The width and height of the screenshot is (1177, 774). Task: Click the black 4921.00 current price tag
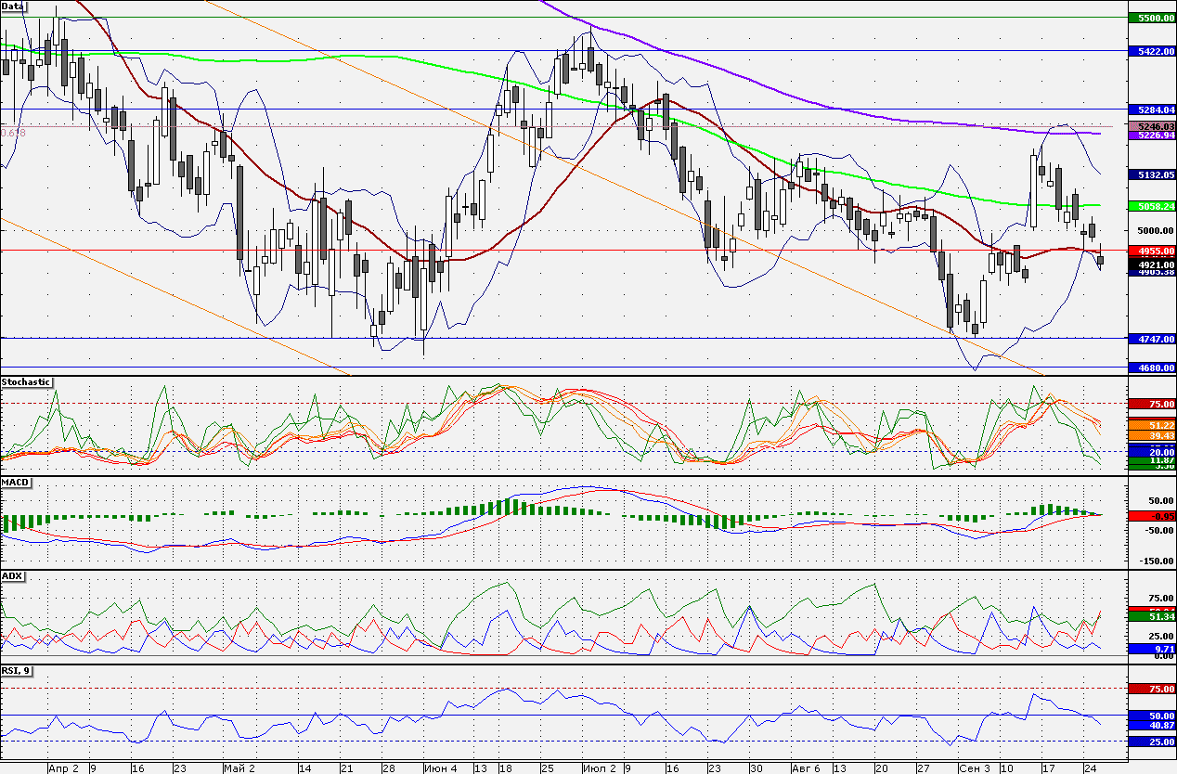pos(1150,264)
